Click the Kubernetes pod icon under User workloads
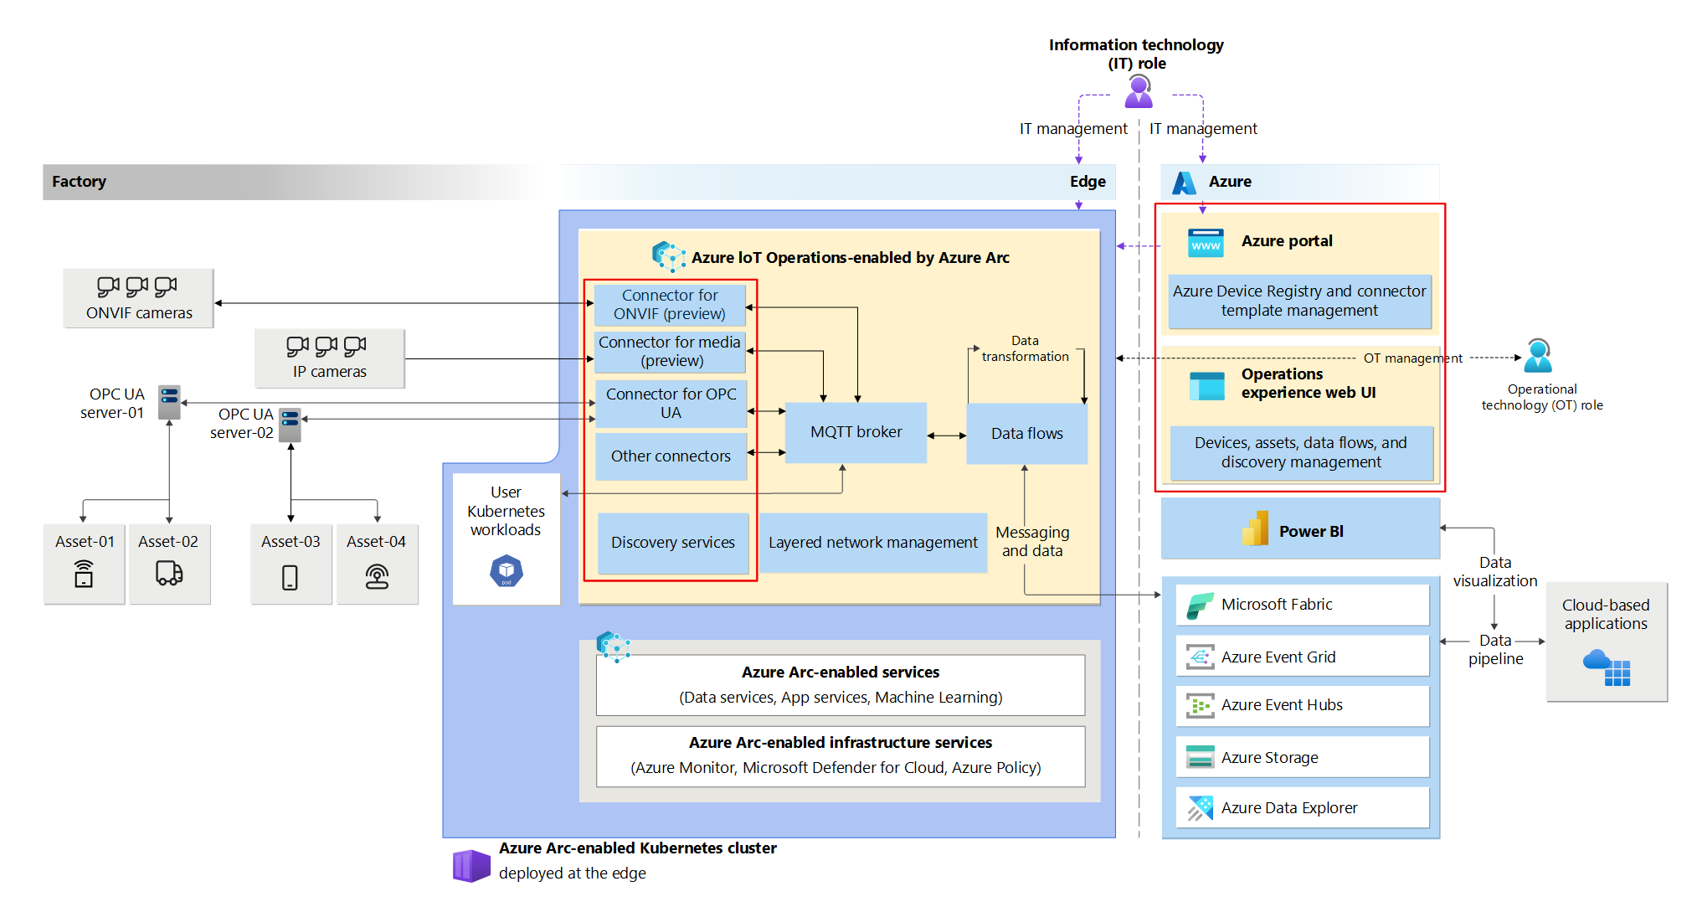This screenshot has width=1697, height=907. point(506,571)
